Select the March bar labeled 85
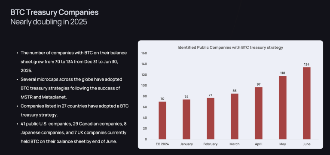Image resolution: width=330 pixels, height=155 pixels. [x=235, y=116]
